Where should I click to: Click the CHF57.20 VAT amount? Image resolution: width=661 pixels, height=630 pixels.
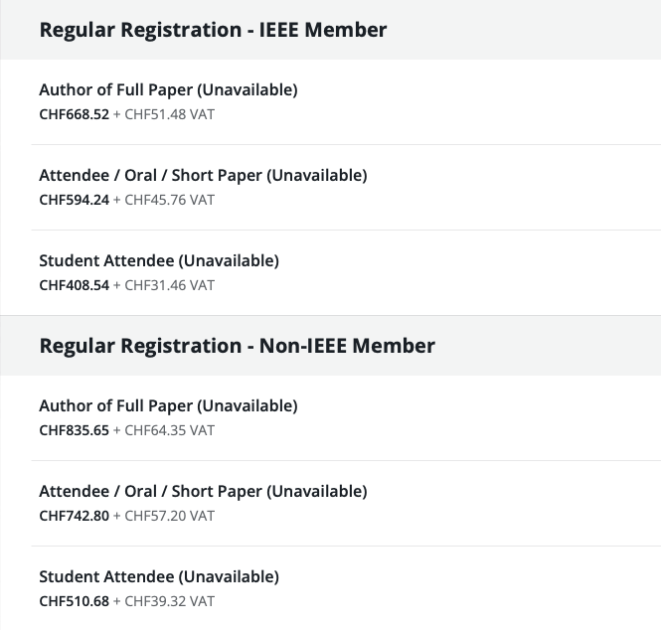tap(169, 516)
